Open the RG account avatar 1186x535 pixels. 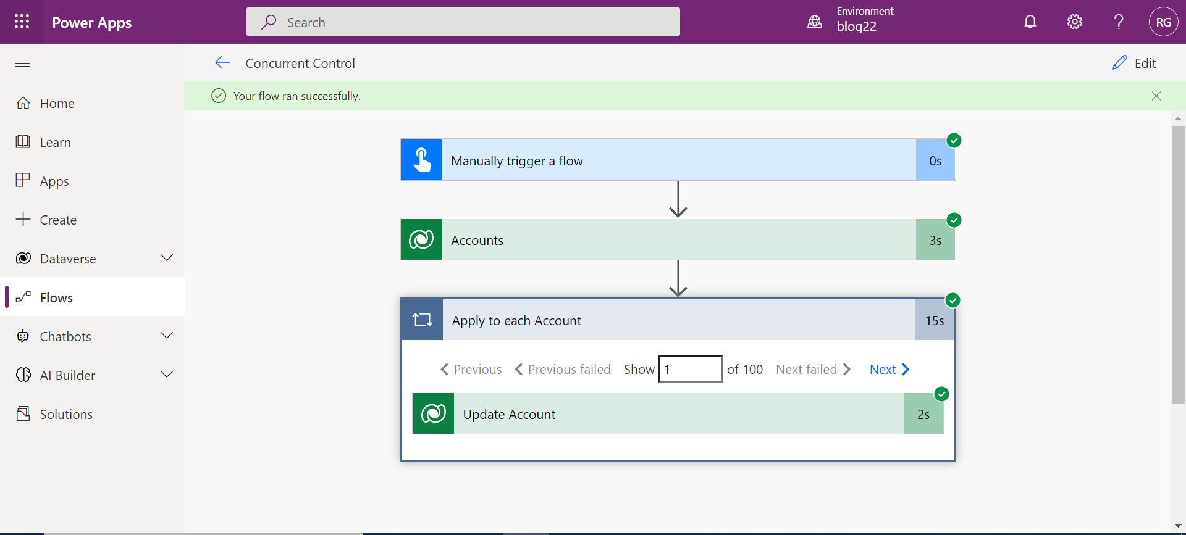tap(1164, 22)
